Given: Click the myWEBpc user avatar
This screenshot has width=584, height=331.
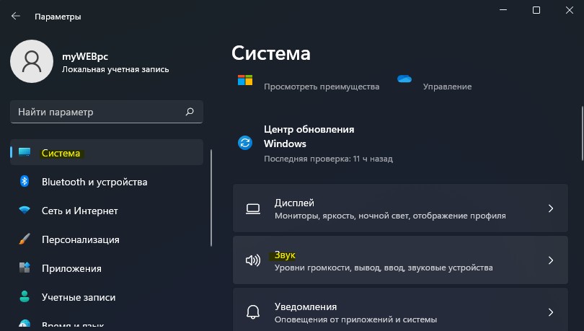Looking at the screenshot, I should pyautogui.click(x=32, y=61).
